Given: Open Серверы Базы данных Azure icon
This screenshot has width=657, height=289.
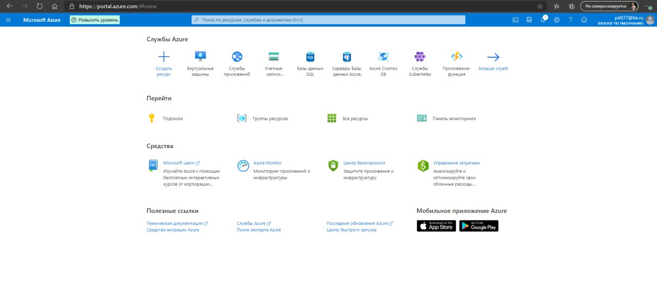Looking at the screenshot, I should [347, 57].
